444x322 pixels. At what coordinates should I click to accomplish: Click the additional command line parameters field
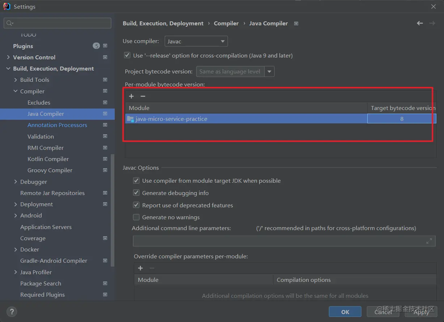[279, 241]
